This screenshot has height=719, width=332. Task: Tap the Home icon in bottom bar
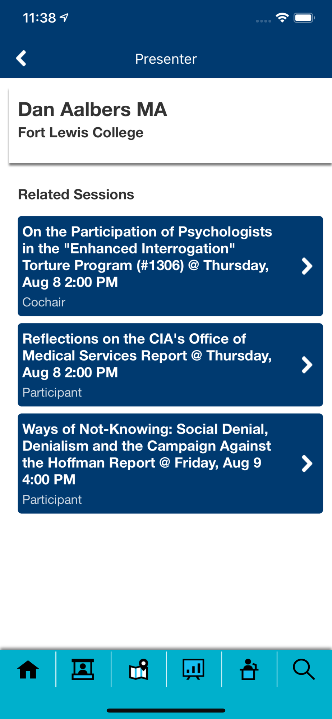pos(28,669)
